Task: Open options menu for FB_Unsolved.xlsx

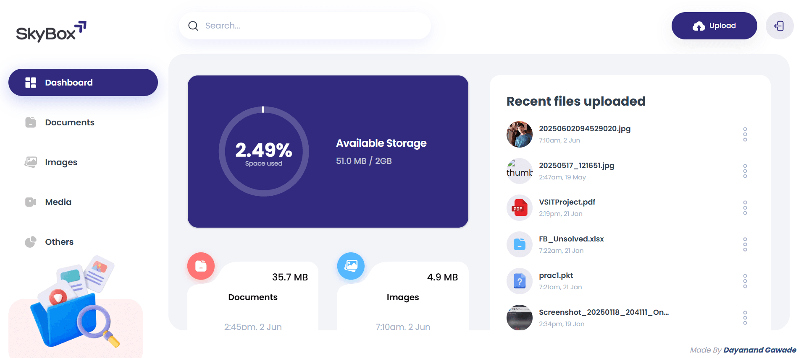Action: pyautogui.click(x=745, y=244)
